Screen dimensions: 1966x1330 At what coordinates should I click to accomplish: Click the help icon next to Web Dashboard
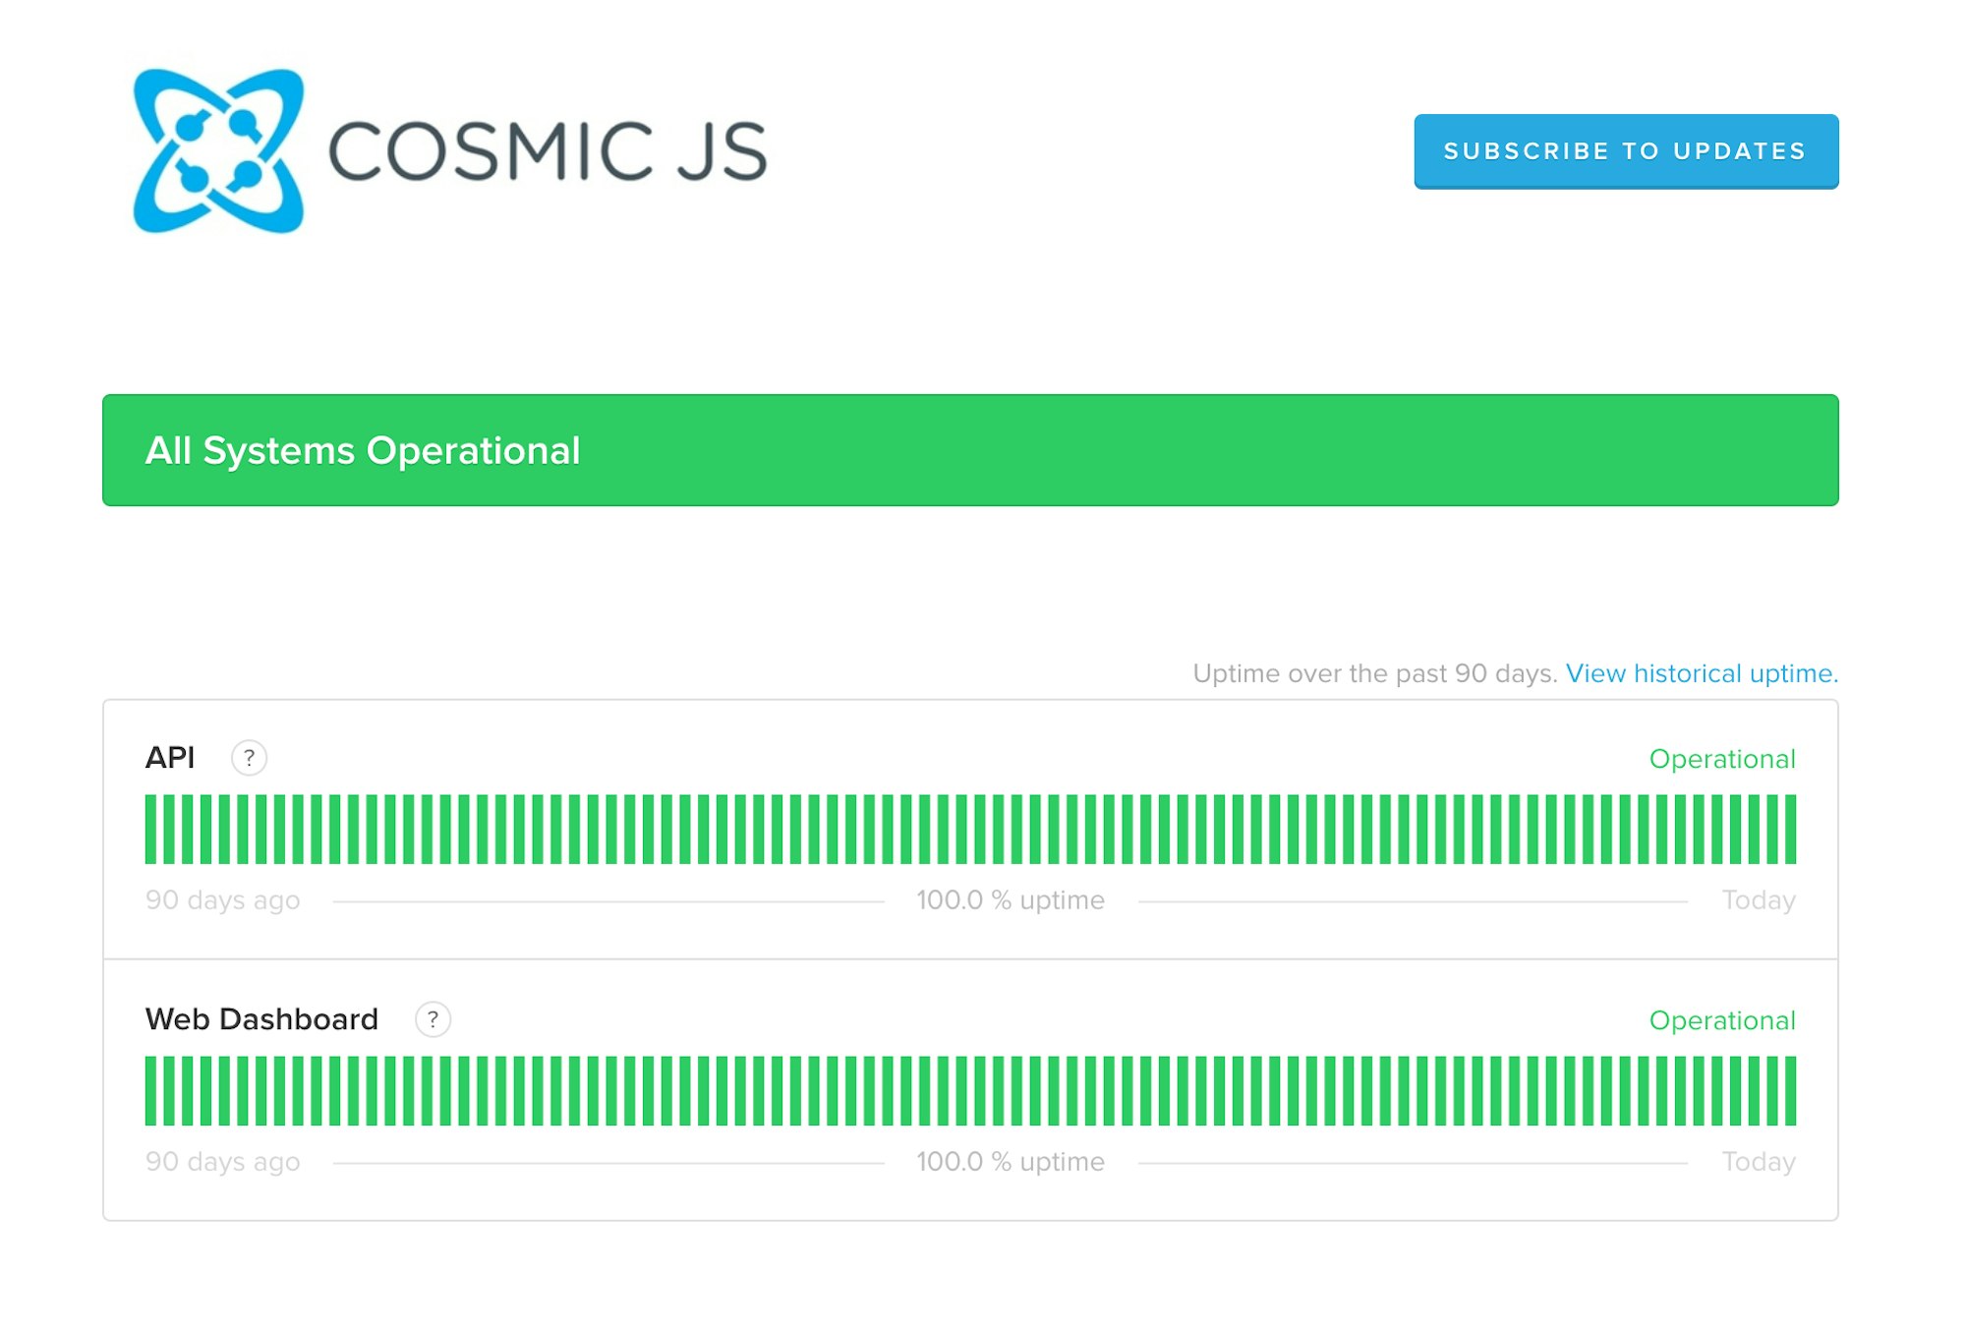click(433, 1019)
